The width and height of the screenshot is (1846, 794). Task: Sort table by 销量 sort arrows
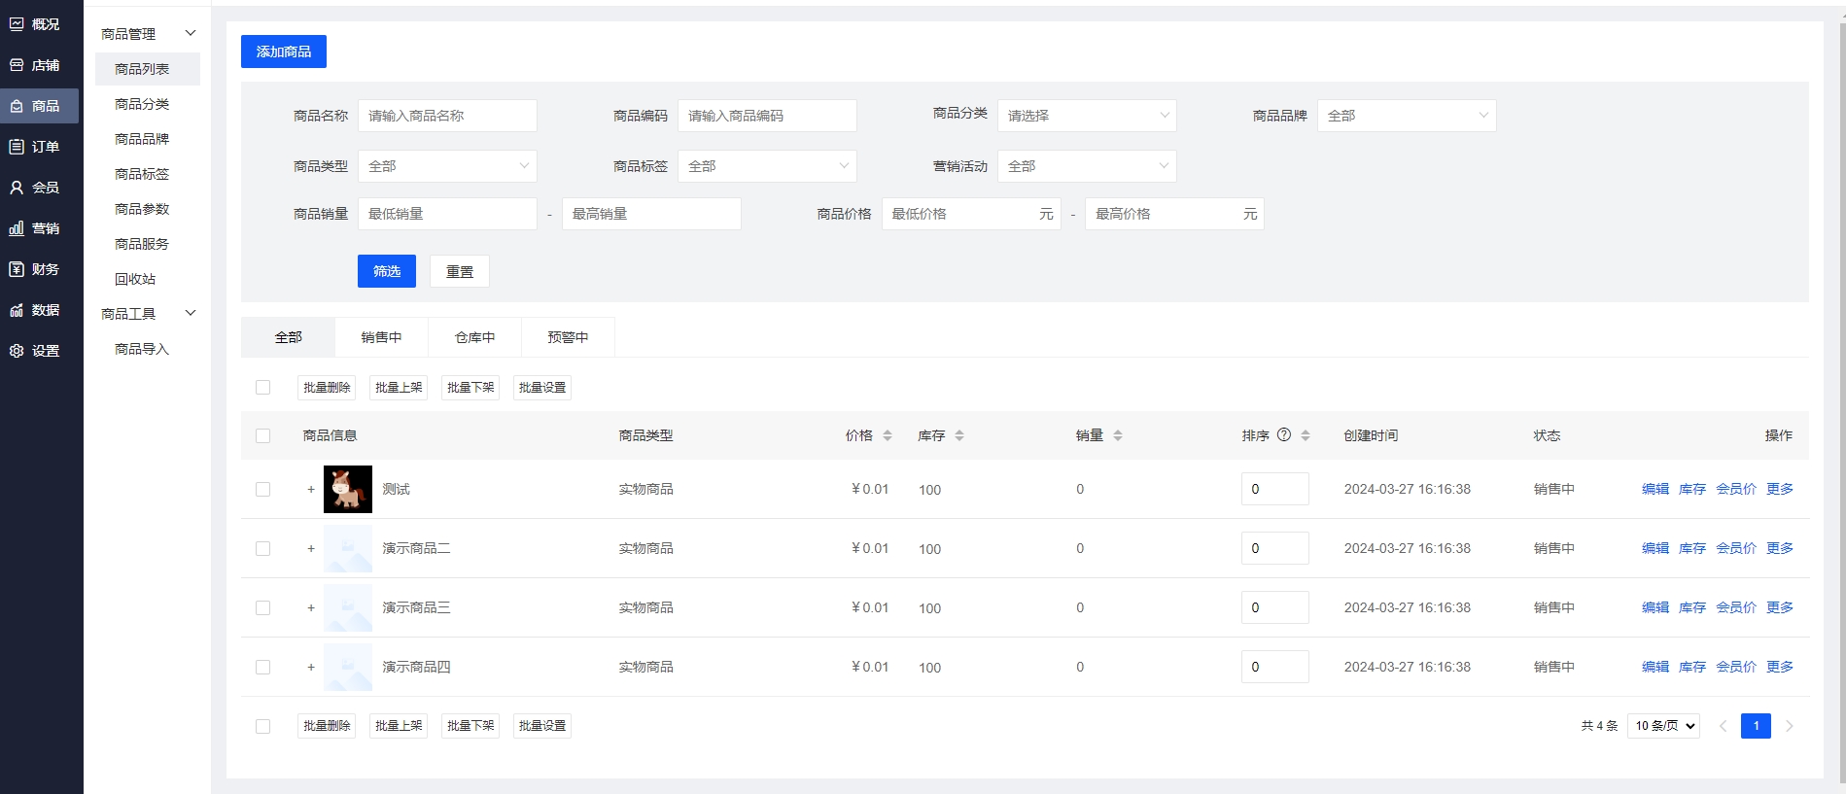pos(1118,435)
